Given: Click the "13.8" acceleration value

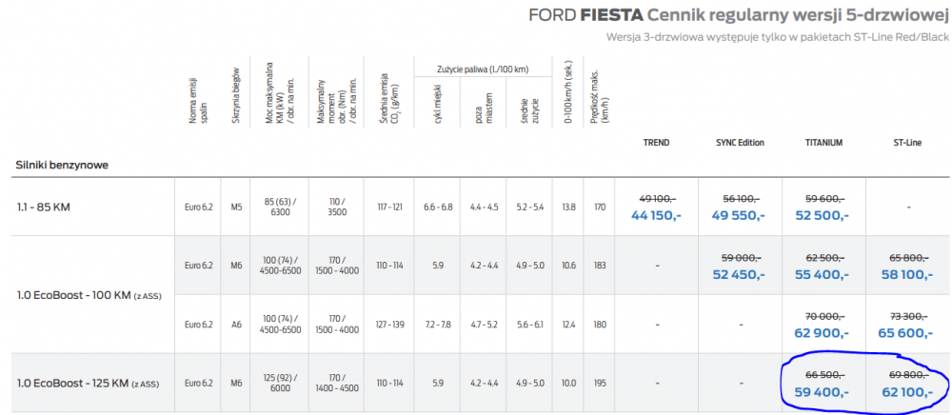Looking at the screenshot, I should coord(568,207).
